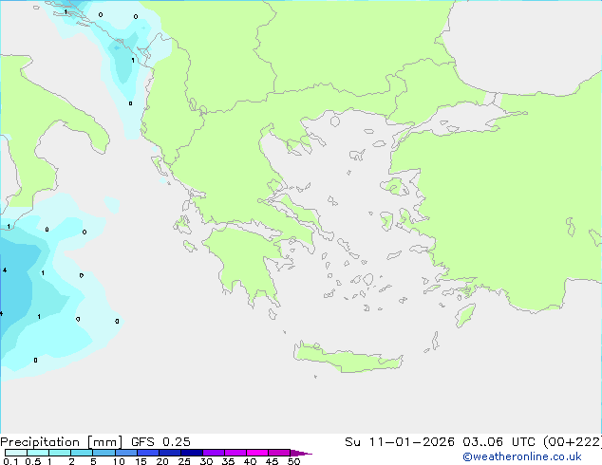Screen dimensions: 602x465
Task: Click the '25' legend scale label
Action: pyautogui.click(x=184, y=461)
